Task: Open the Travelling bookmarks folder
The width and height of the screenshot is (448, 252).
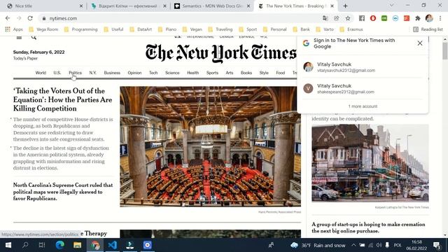Action: 220,29
